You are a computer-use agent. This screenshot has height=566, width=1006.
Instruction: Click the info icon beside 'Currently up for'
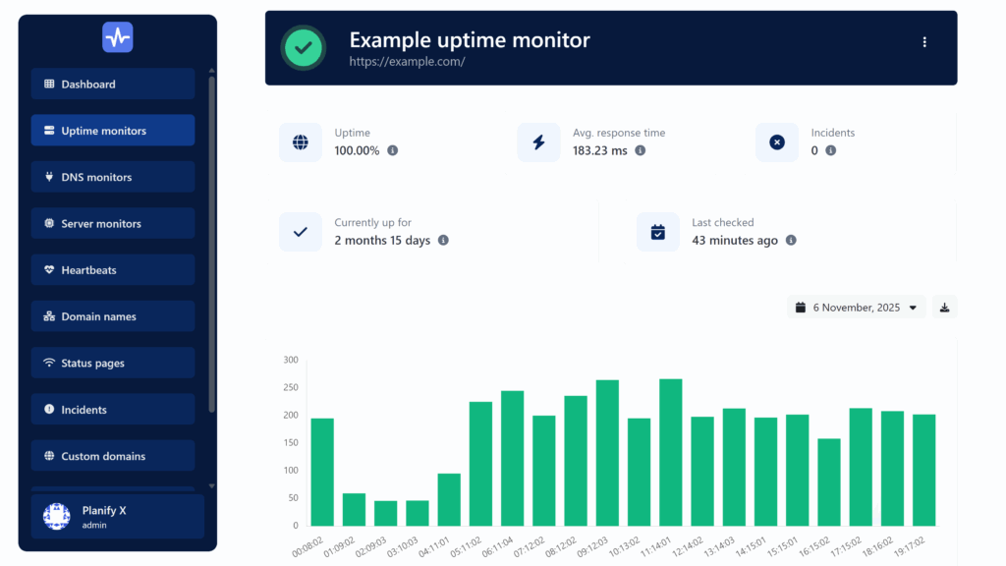pyautogui.click(x=443, y=240)
